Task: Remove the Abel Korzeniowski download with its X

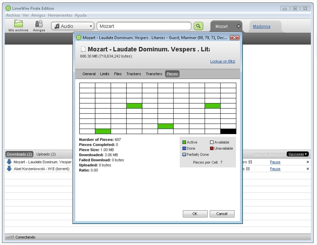Action: tap(308, 169)
